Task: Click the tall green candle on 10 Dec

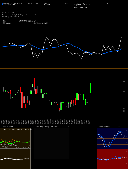Action: (x=90, y=88)
